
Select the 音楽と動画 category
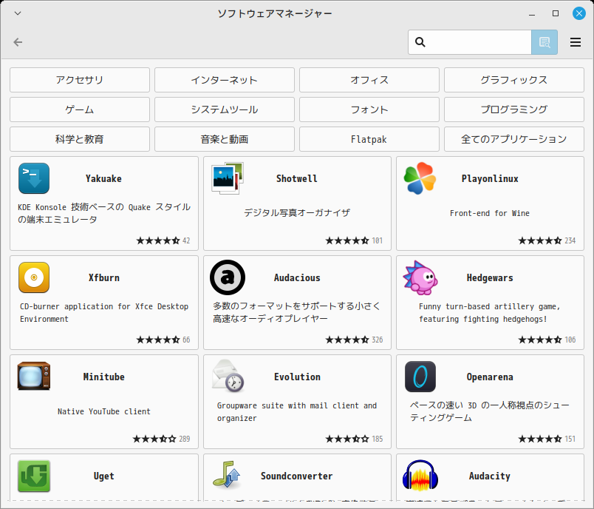pyautogui.click(x=225, y=139)
